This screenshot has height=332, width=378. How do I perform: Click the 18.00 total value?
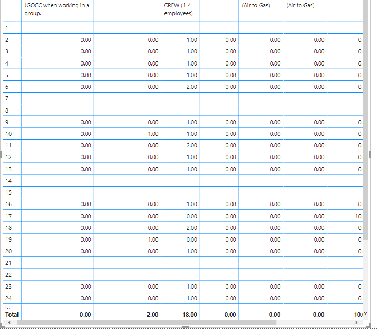(190, 315)
